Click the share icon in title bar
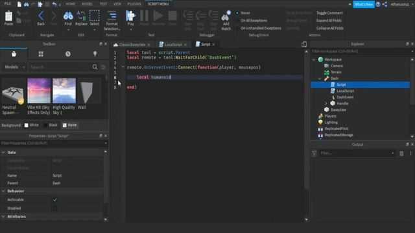The image size is (415, 233). click(385, 5)
